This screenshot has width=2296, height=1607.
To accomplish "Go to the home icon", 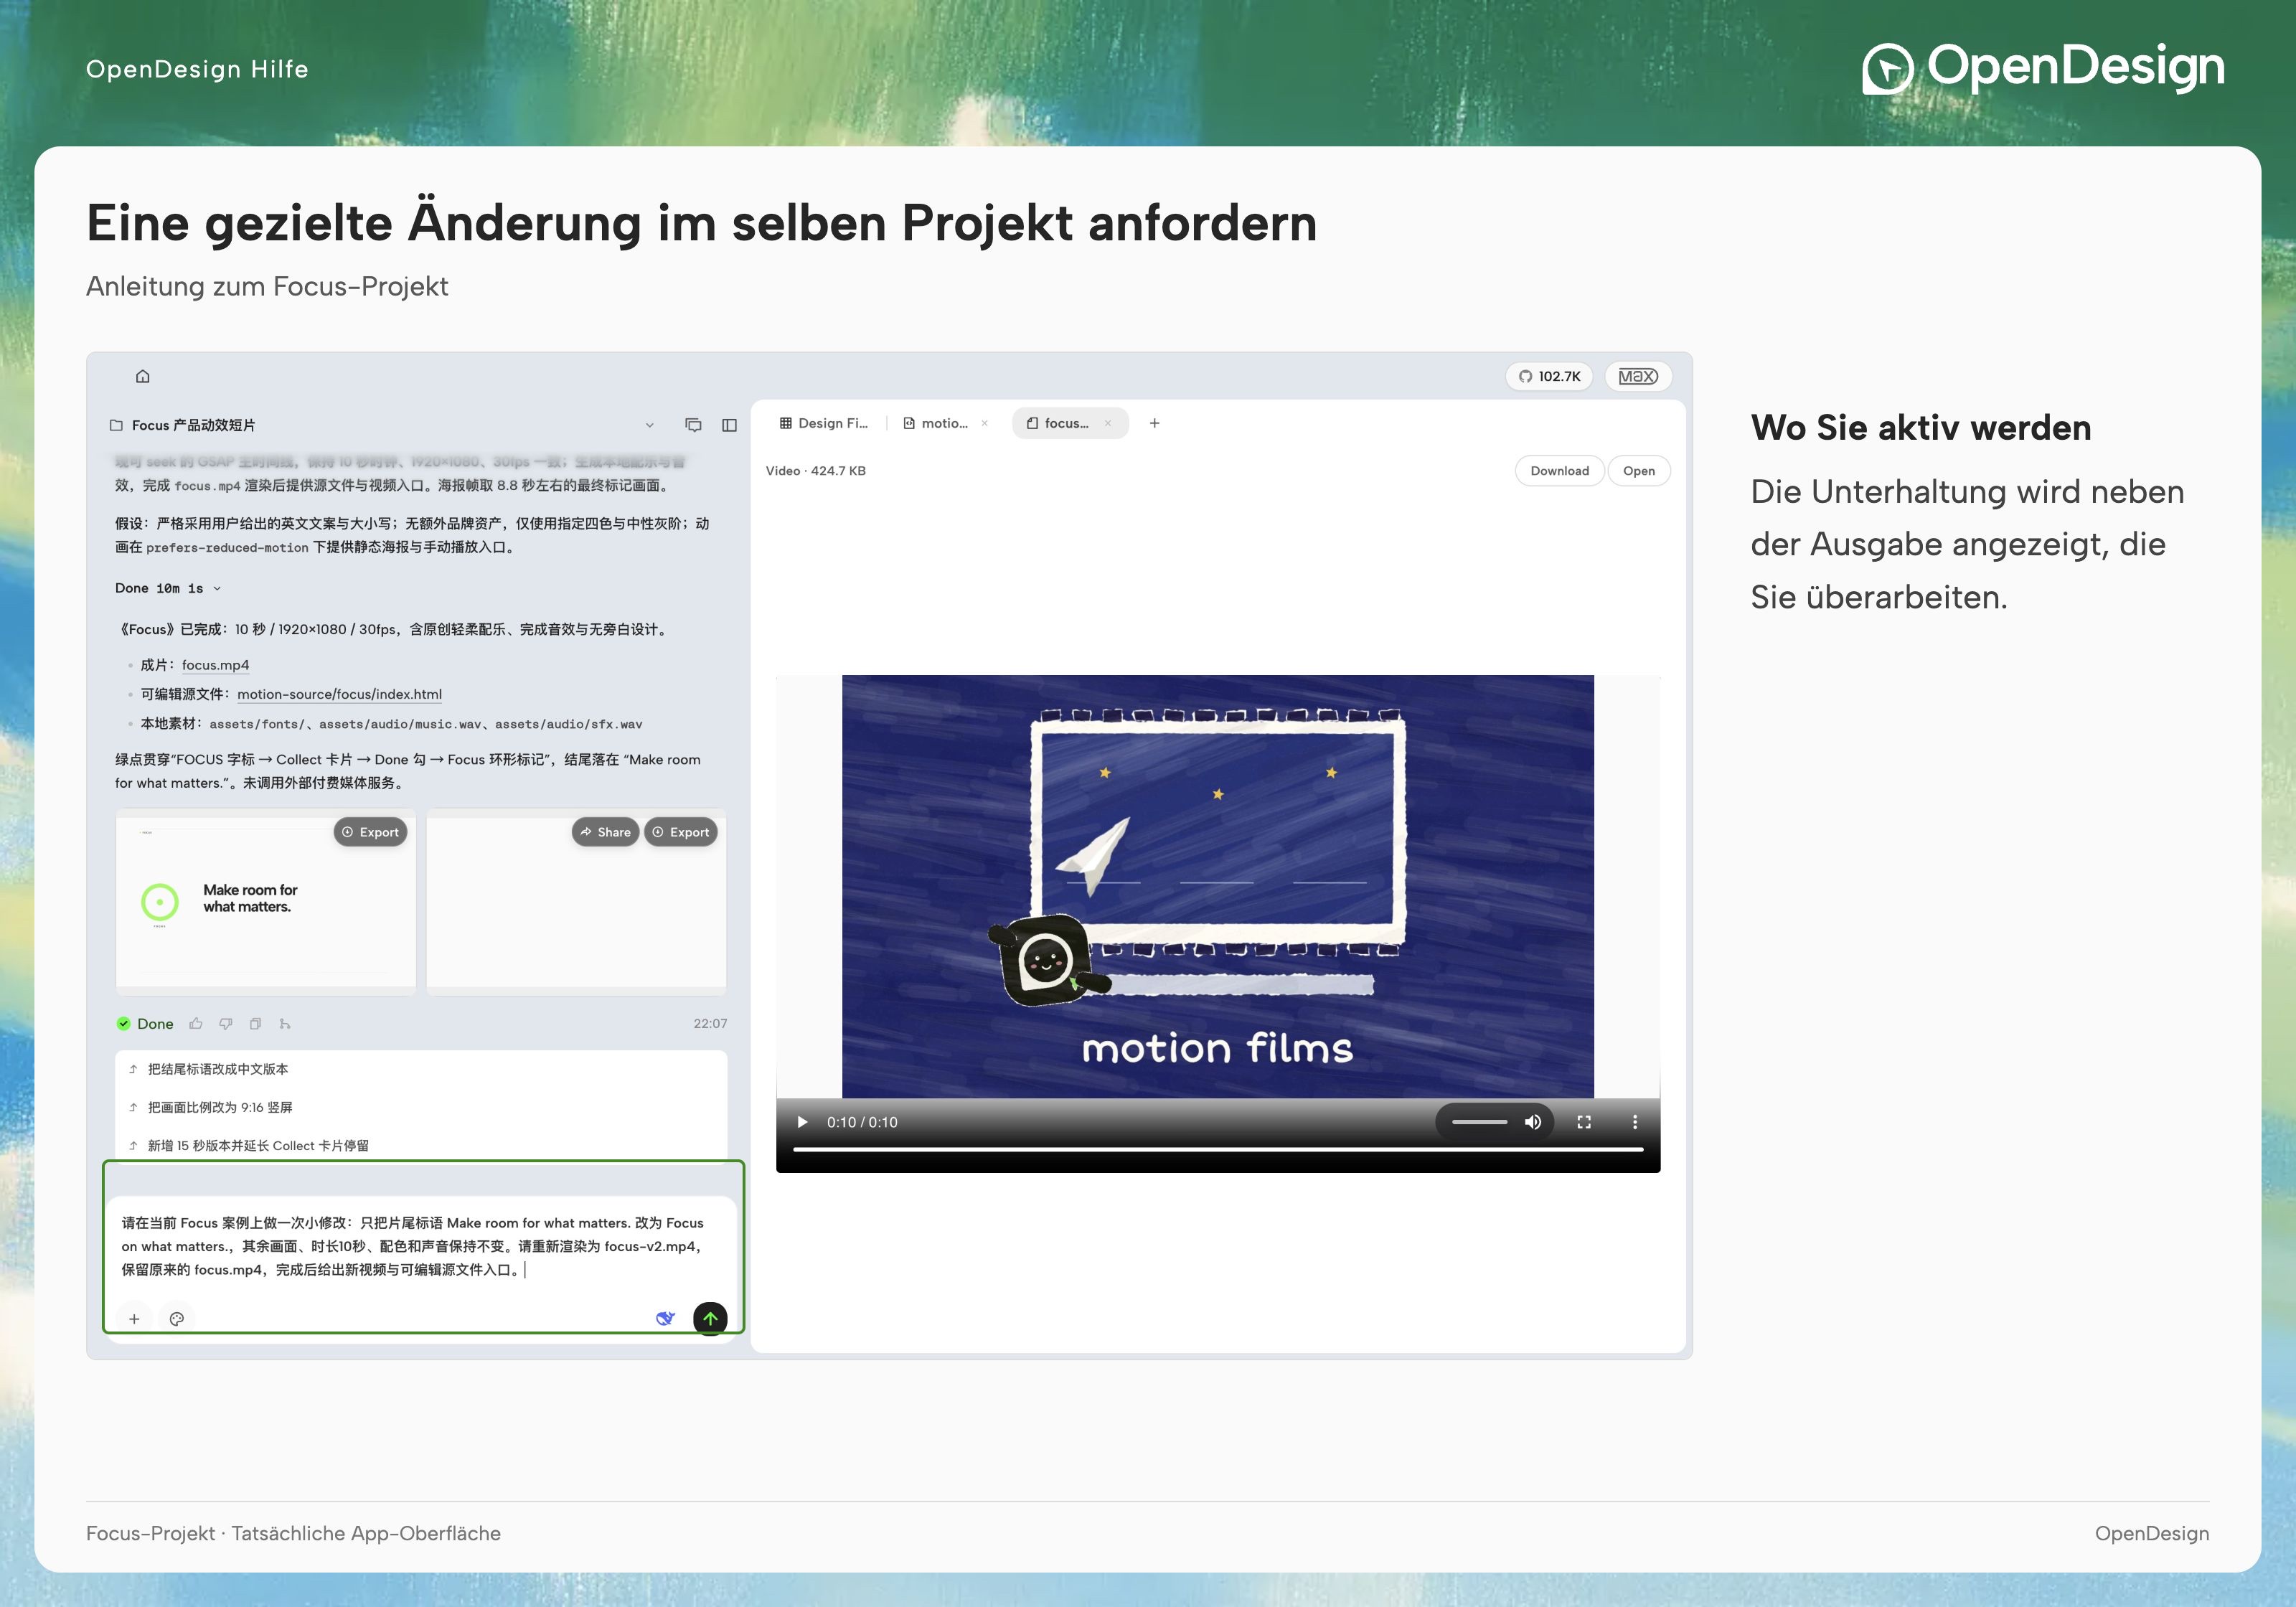I will pos(143,376).
